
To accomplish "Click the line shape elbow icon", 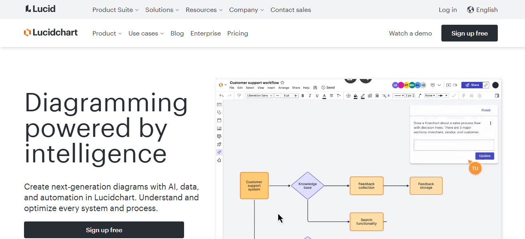I will point(419,96).
